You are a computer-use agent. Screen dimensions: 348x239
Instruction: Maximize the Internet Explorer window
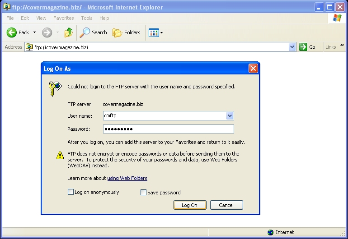pos(329,7)
